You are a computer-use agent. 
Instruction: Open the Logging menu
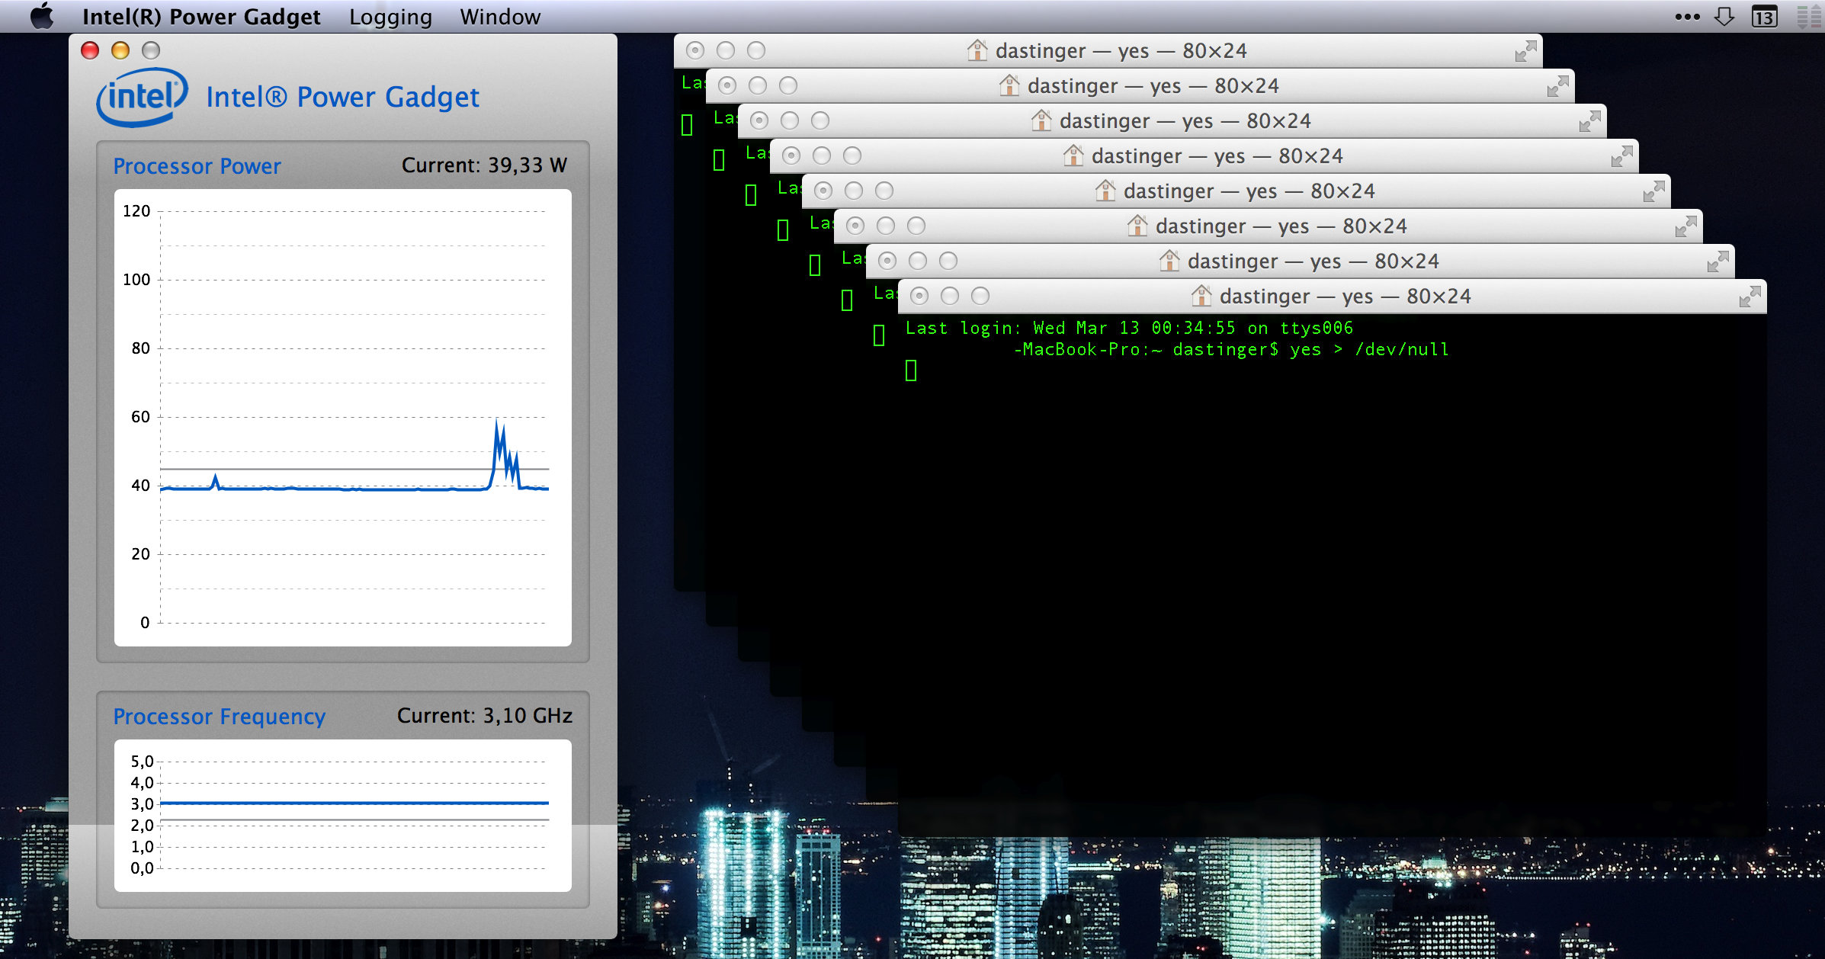point(390,17)
